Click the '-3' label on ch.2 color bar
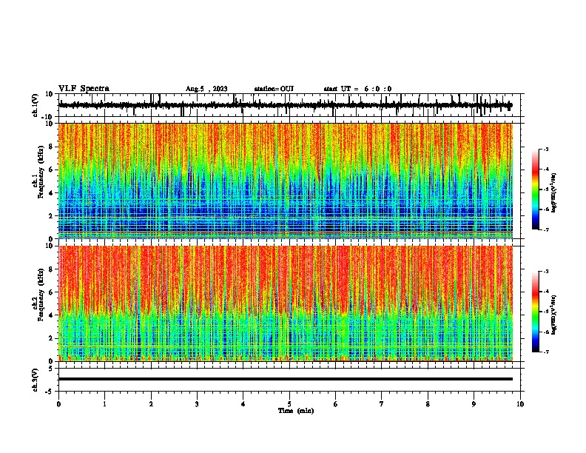Image resolution: width=586 pixels, height=453 pixels. click(545, 272)
